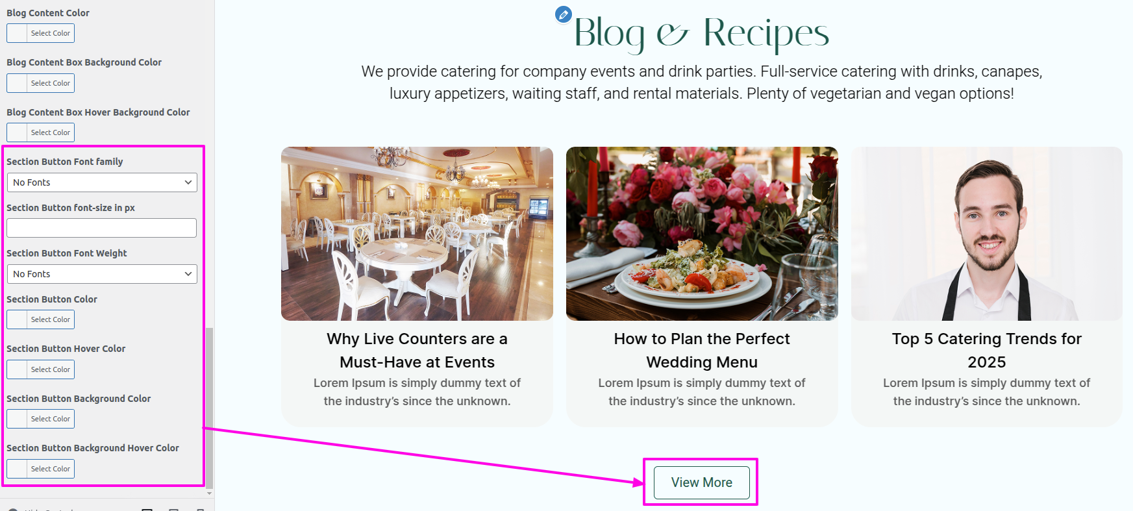1133x511 pixels.
Task: Open "How to Plan the Perfect Wedding Menu" title
Action: click(x=702, y=351)
